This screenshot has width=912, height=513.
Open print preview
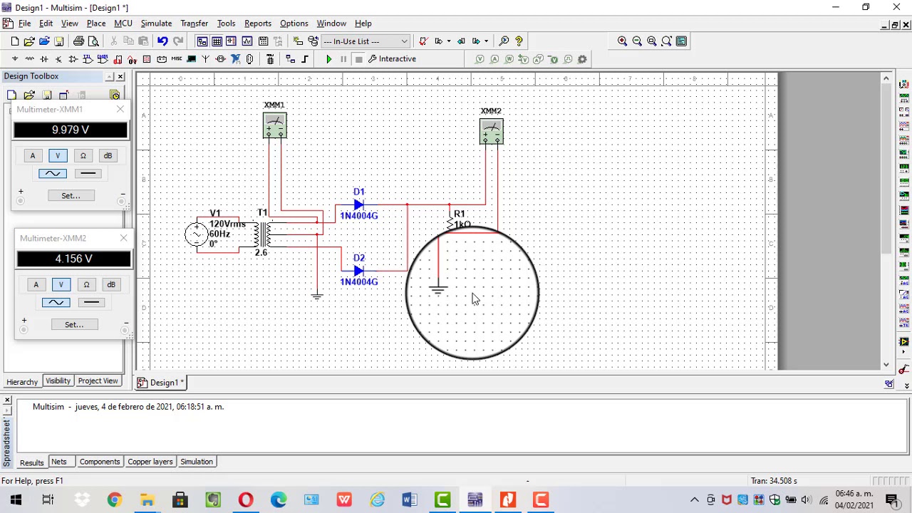coord(93,41)
